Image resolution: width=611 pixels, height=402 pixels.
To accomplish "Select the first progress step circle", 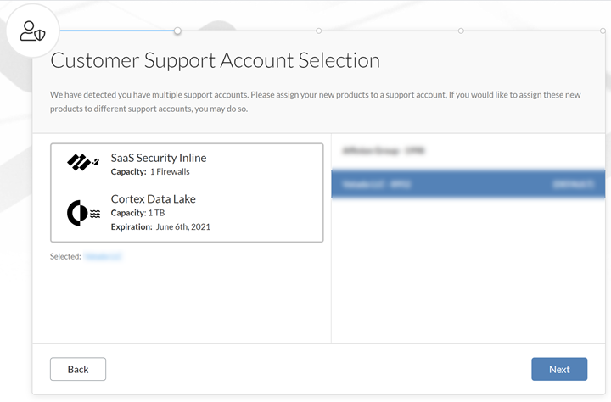I will (x=177, y=31).
